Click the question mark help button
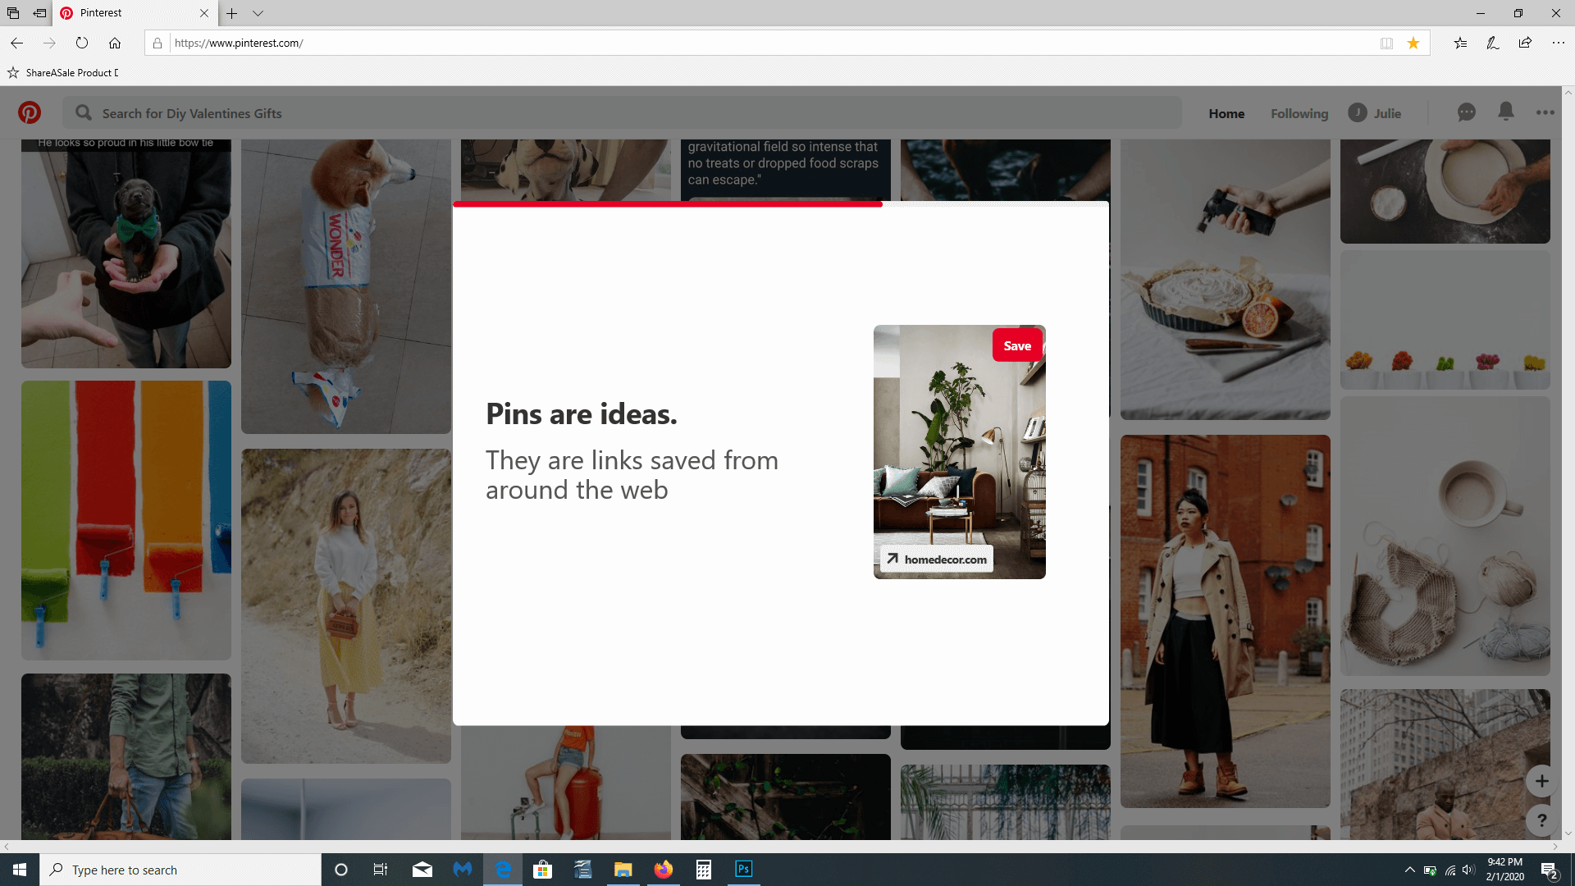 (x=1541, y=820)
